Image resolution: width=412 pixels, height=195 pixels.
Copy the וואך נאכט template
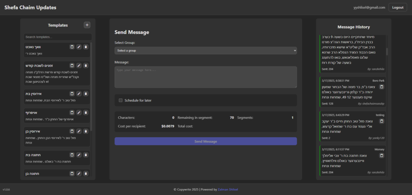72,47
